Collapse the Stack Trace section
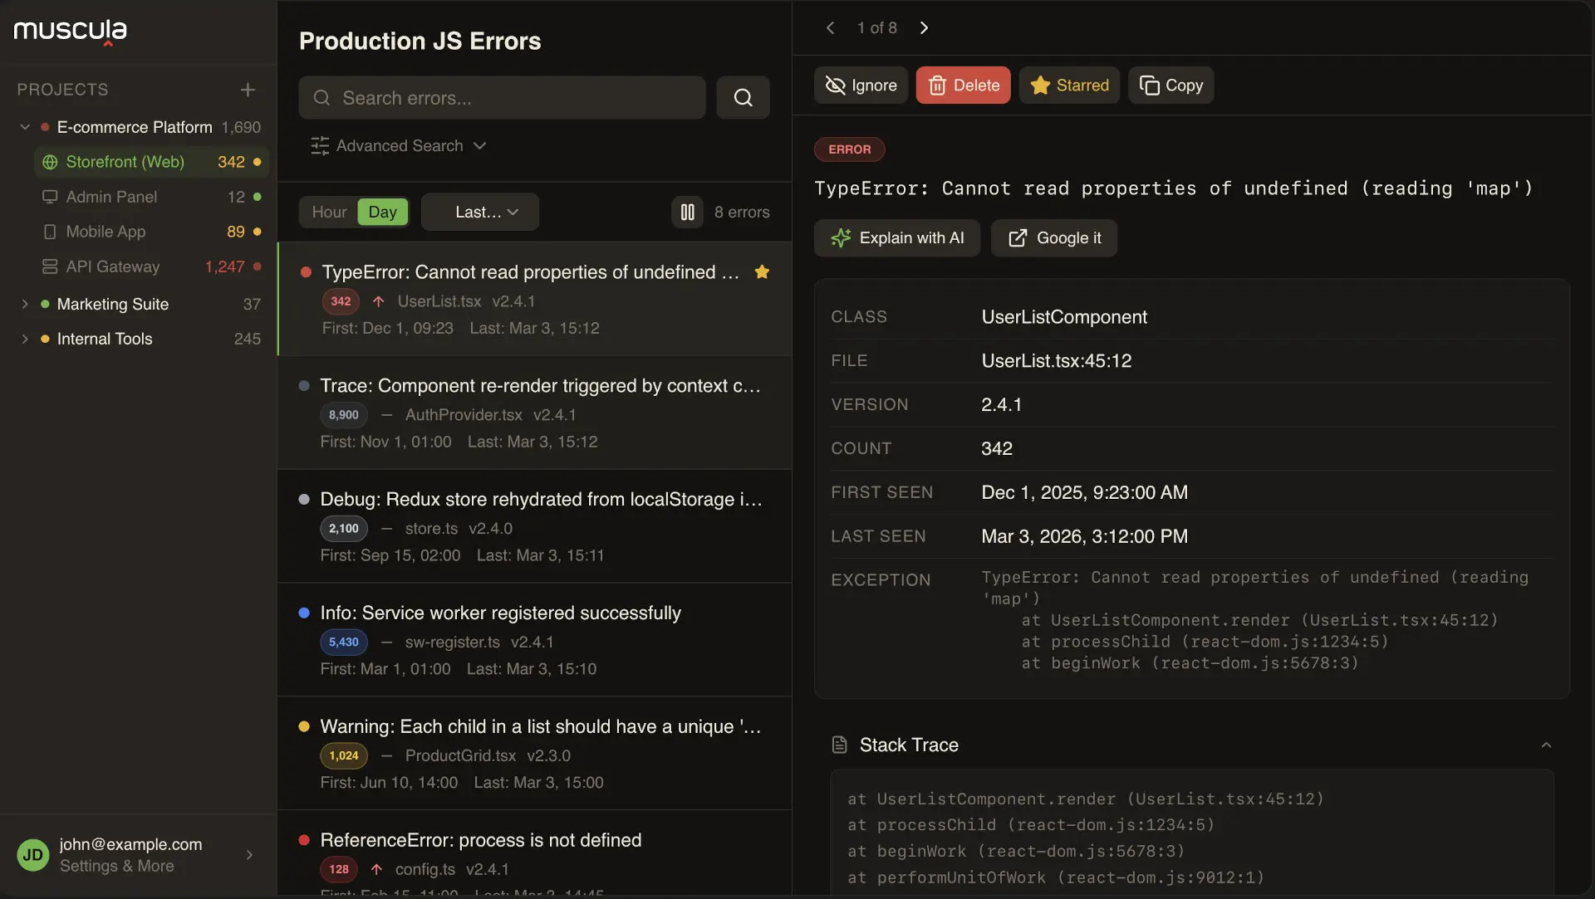This screenshot has width=1595, height=899. pos(1547,745)
